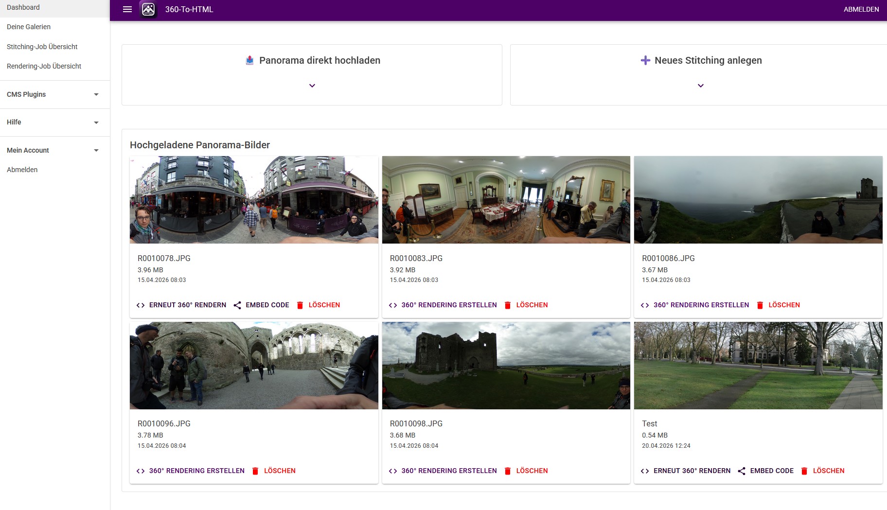This screenshot has width=887, height=510.
Task: Expand the Panorama direkt hochladen chevron
Action: [x=312, y=86]
